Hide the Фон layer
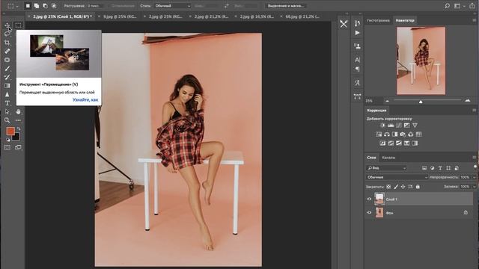This screenshot has height=269, width=479. (369, 212)
